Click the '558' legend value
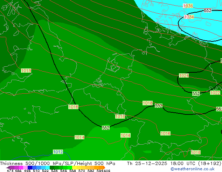Viewport: 222px width, 172px height. (72, 171)
